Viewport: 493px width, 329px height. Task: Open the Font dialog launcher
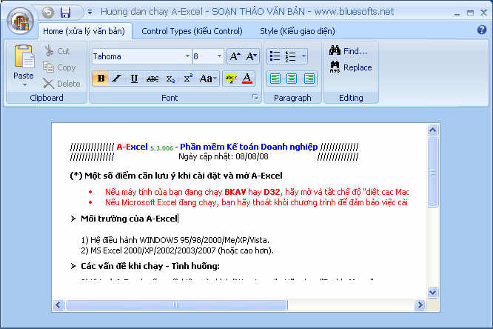(255, 98)
